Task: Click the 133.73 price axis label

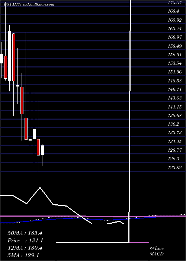Action: (175, 133)
